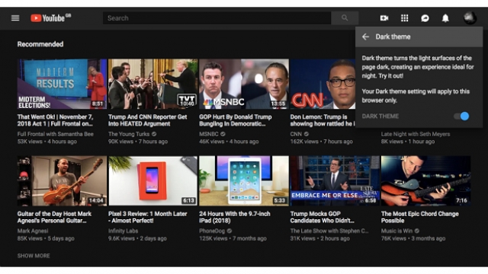This screenshot has height=274, width=488.
Task: Click '8K views • 1 hour ago' text
Action: pyautogui.click(x=408, y=142)
